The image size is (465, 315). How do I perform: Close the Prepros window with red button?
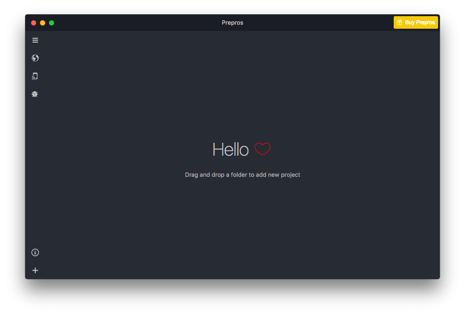pyautogui.click(x=34, y=23)
